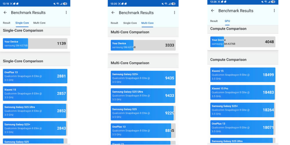This screenshot has height=145, width=290.
Task: Open Galaxy S25 Ultra compute entry at bottom
Action: (x=243, y=140)
